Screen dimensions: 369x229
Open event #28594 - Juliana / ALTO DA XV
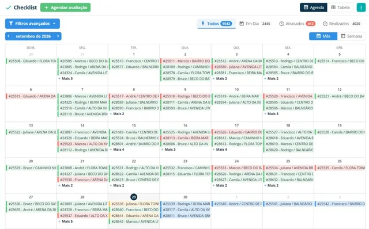pyautogui.click(x=237, y=102)
